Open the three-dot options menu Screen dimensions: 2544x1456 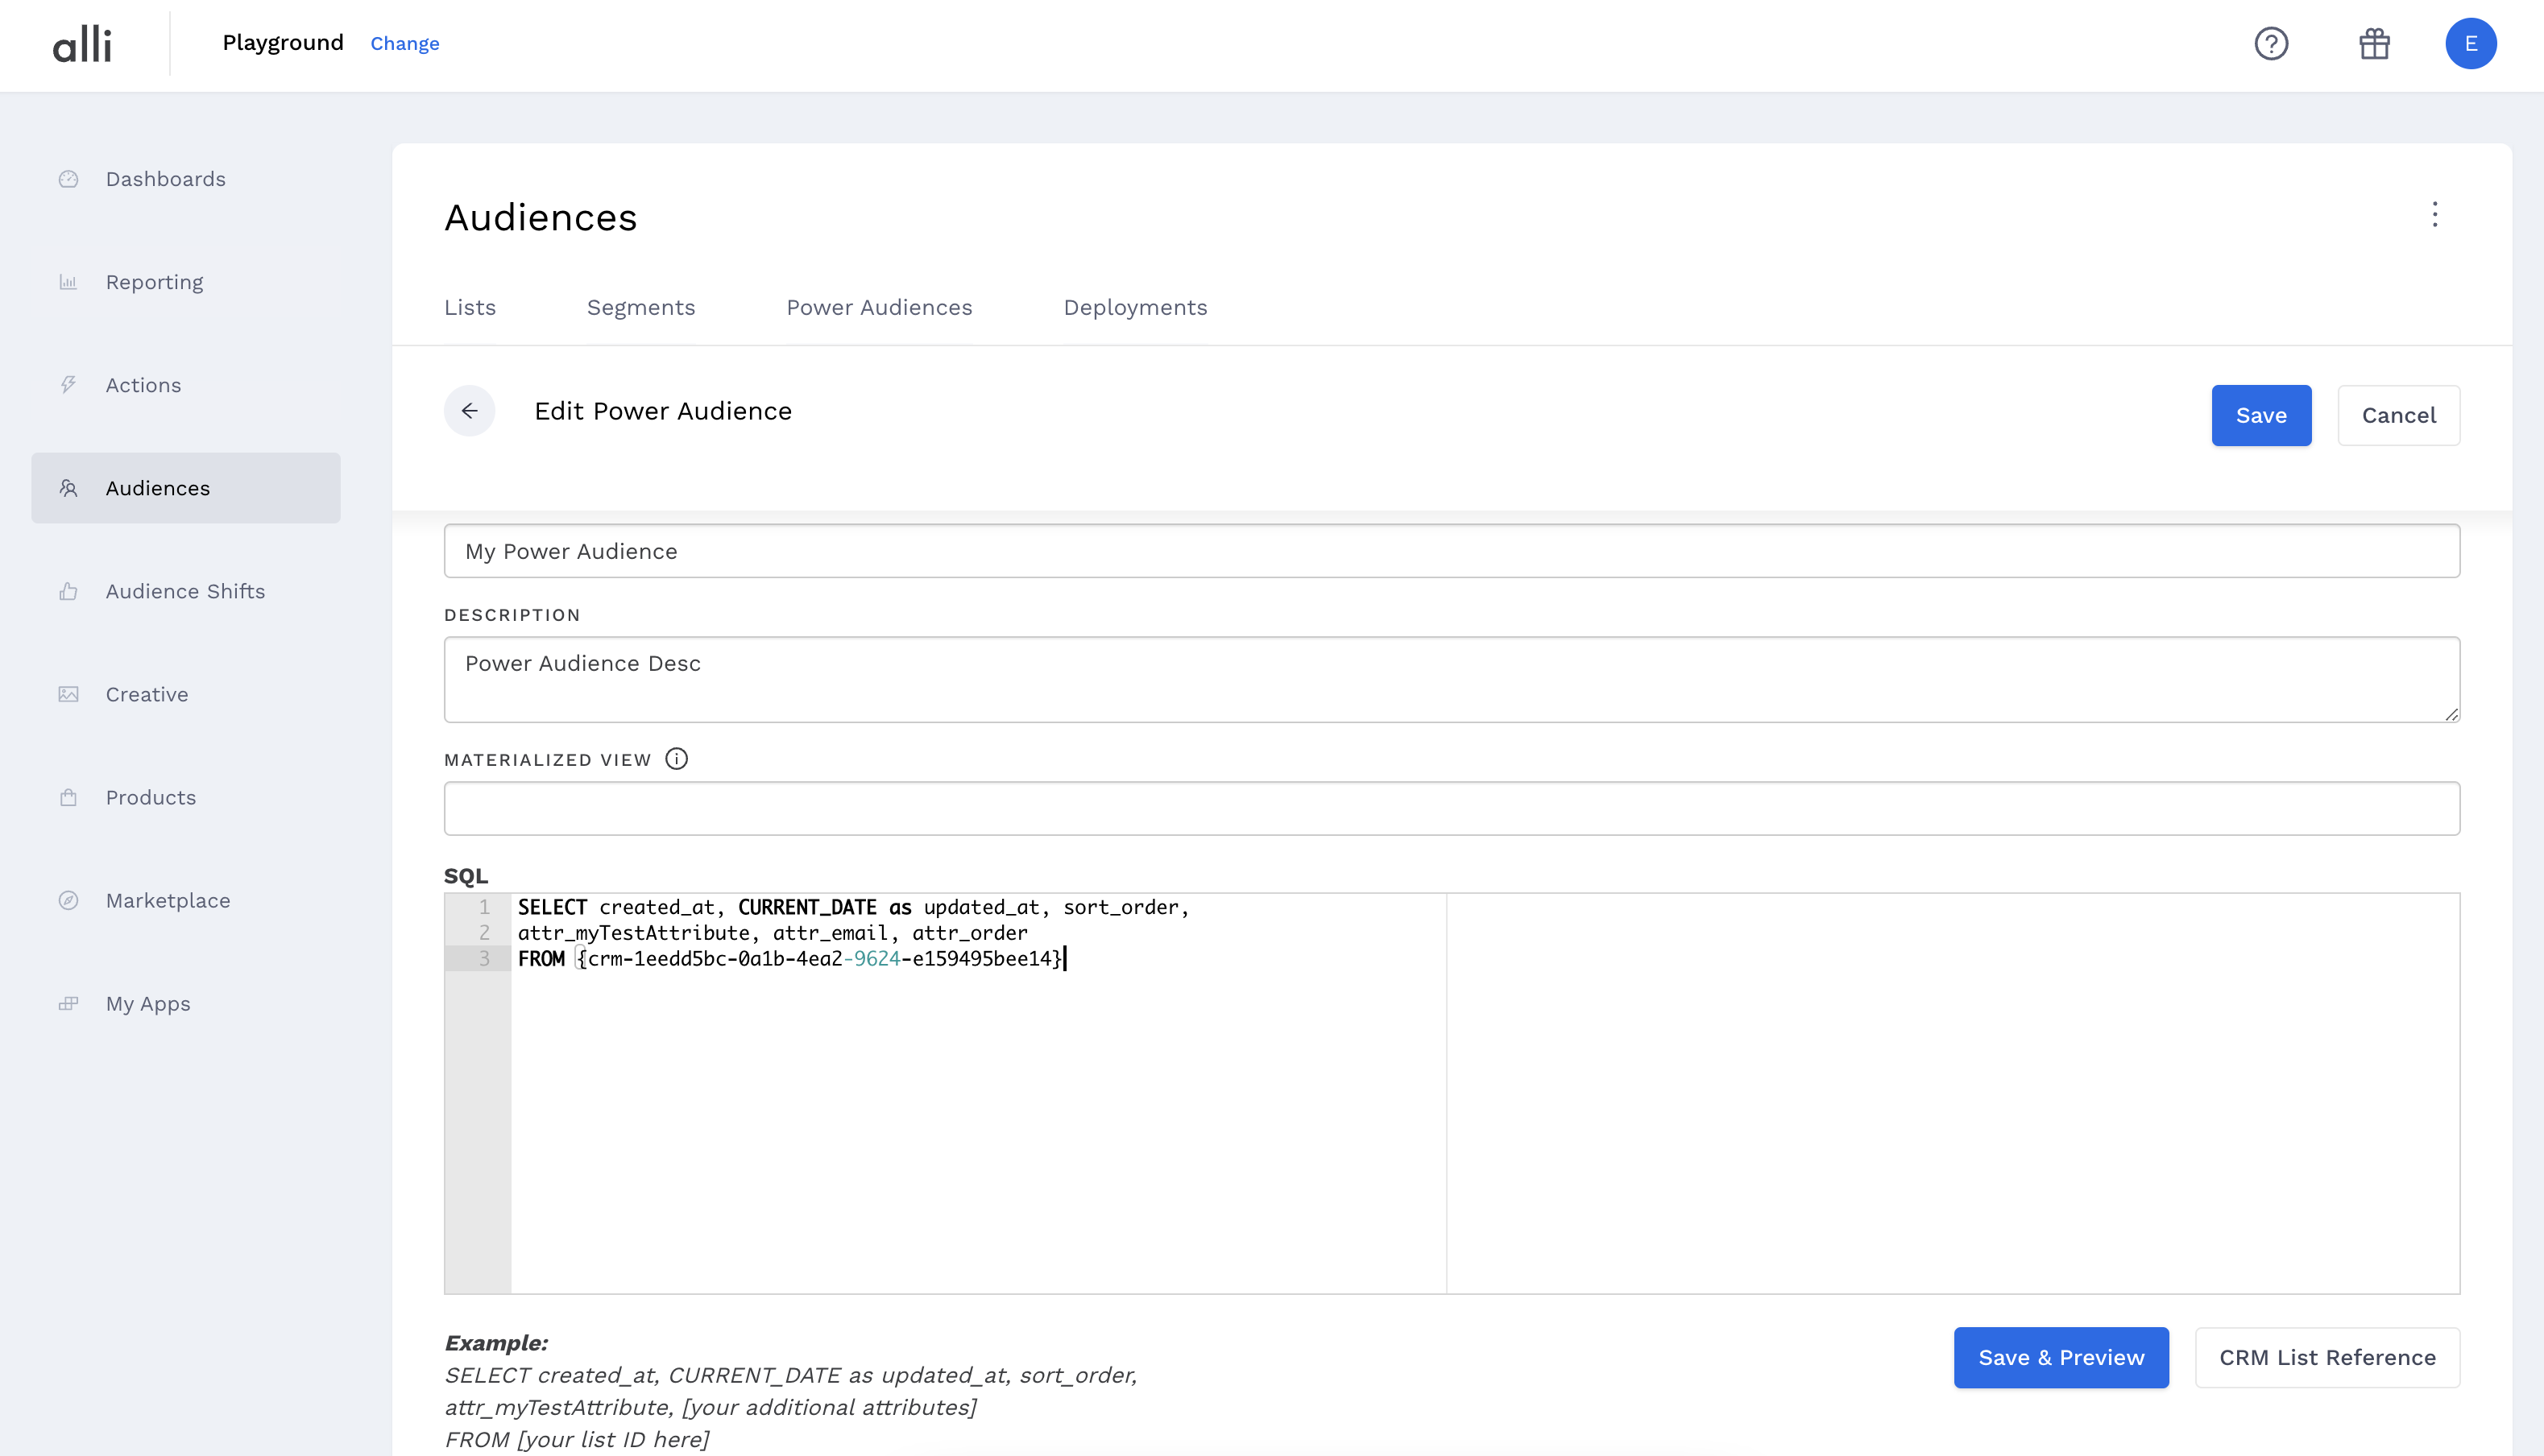[2434, 214]
